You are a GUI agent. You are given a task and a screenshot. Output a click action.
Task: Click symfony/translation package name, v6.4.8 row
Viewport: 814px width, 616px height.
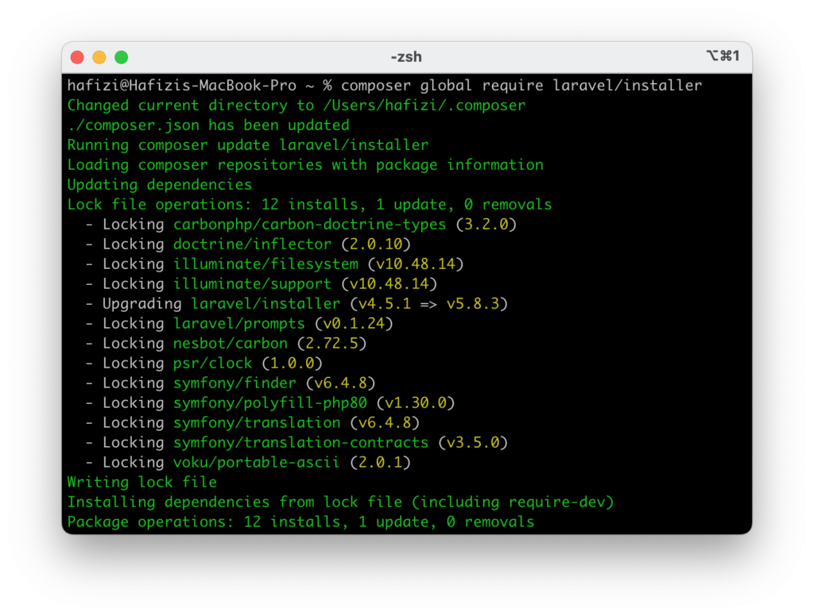(257, 422)
